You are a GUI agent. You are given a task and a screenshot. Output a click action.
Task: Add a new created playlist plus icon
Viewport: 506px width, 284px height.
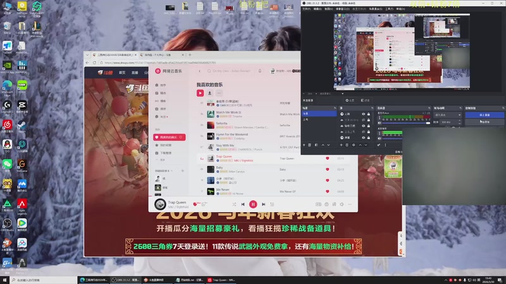182,170
